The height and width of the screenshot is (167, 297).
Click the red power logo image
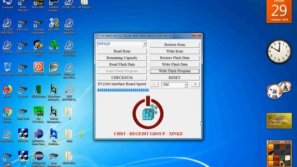148,112
